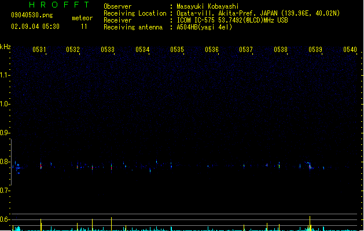This screenshot has width=364, height=231.
Task: Click the 0533 time marker
Action: coord(108,50)
